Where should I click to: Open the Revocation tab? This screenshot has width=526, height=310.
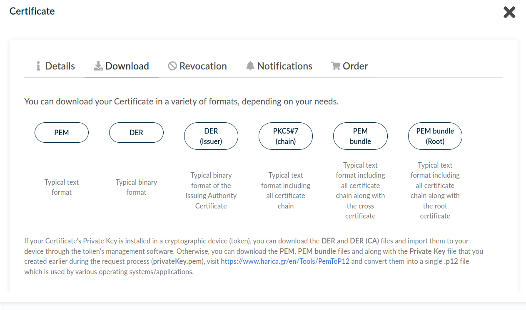coord(203,66)
